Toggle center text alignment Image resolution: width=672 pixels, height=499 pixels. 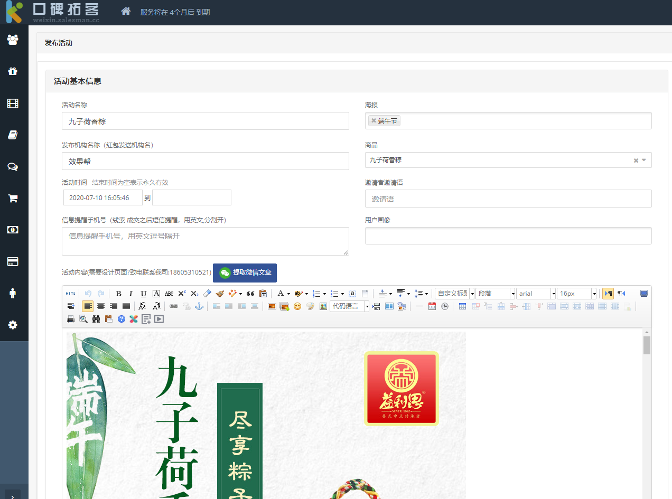pos(100,306)
